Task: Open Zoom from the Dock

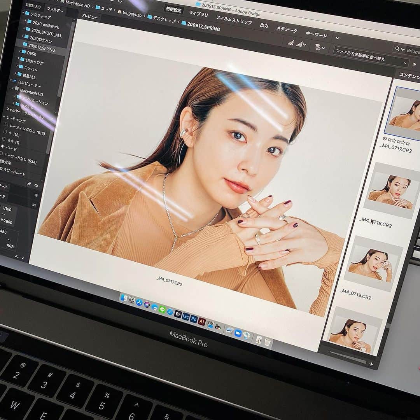Action: 238,333
